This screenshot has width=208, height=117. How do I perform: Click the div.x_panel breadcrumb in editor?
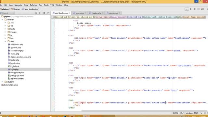(103, 17)
